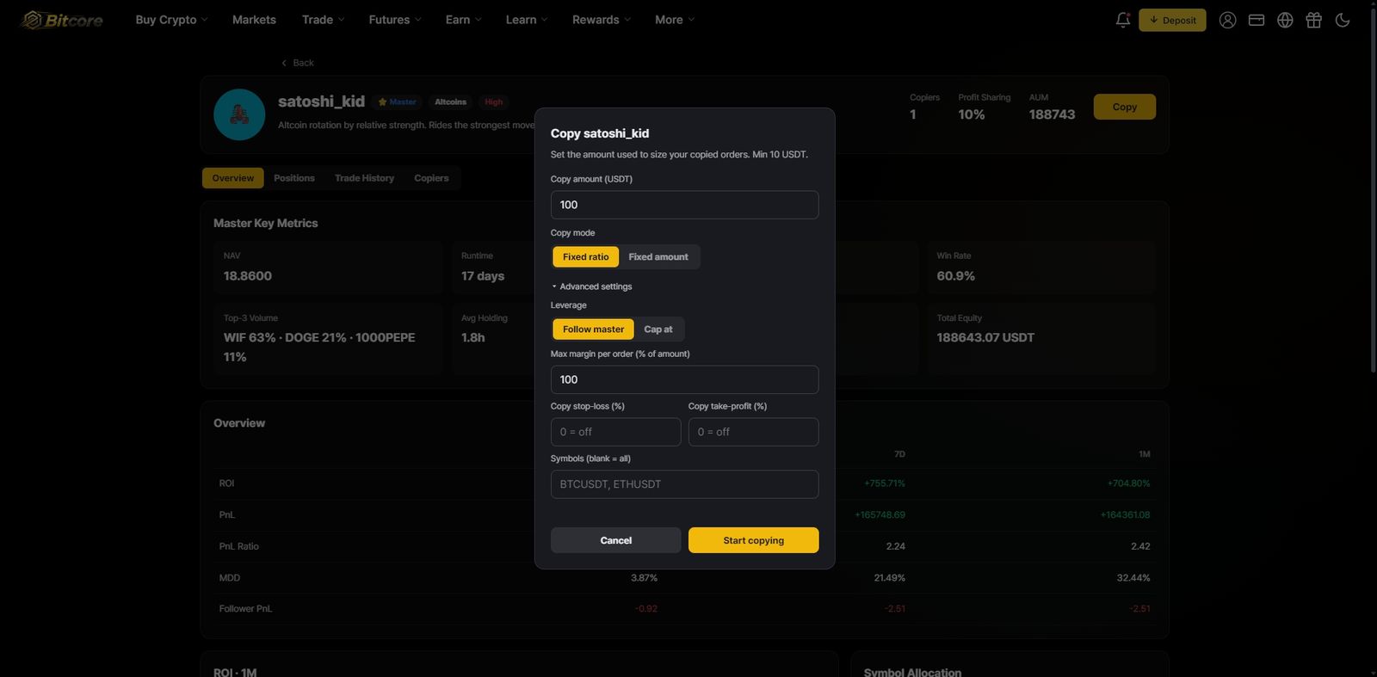This screenshot has width=1377, height=677.
Task: Choose Cap at leverage option
Action: pos(658,329)
